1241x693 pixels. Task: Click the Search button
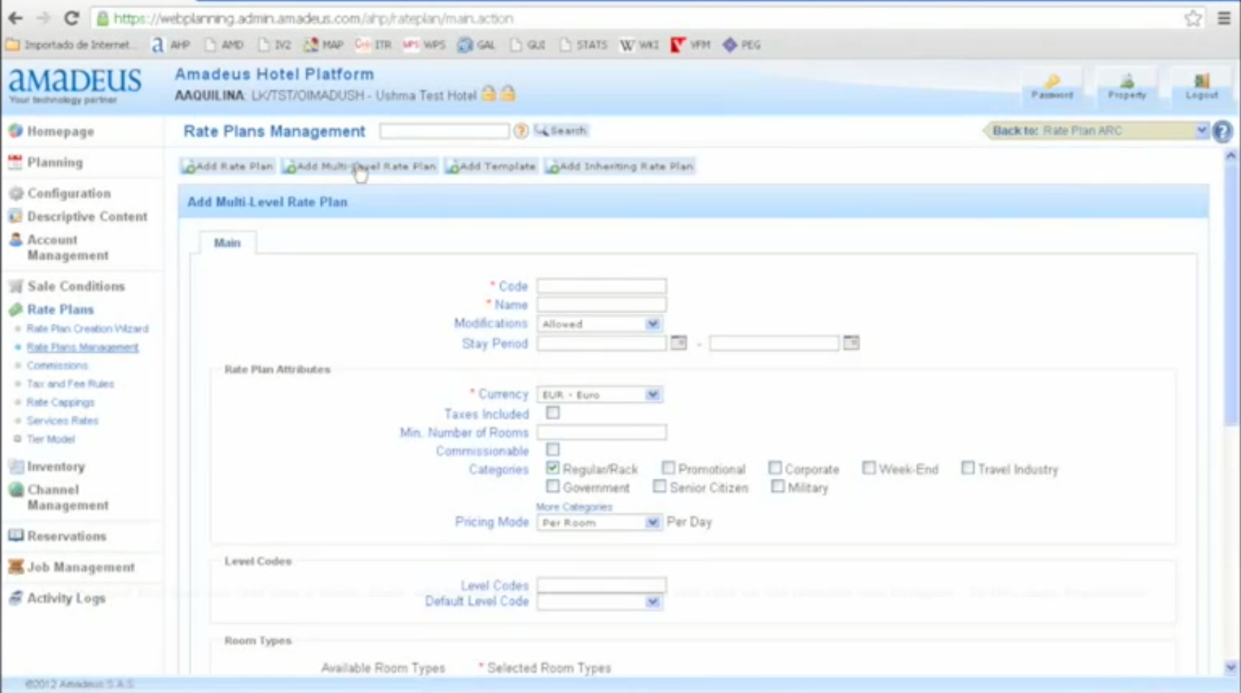click(x=561, y=131)
